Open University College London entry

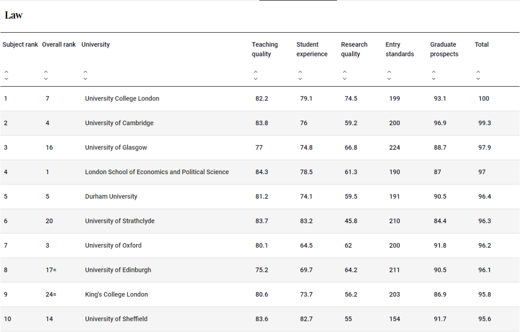(122, 99)
